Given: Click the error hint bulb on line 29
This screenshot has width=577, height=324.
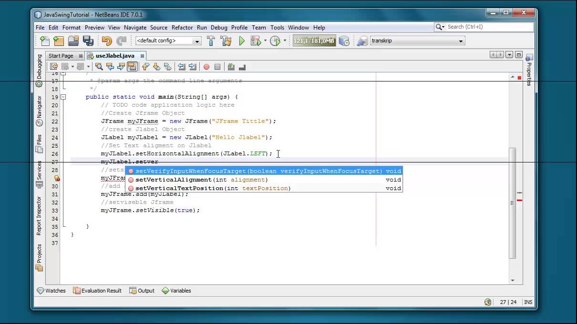Looking at the screenshot, I should click(x=56, y=178).
